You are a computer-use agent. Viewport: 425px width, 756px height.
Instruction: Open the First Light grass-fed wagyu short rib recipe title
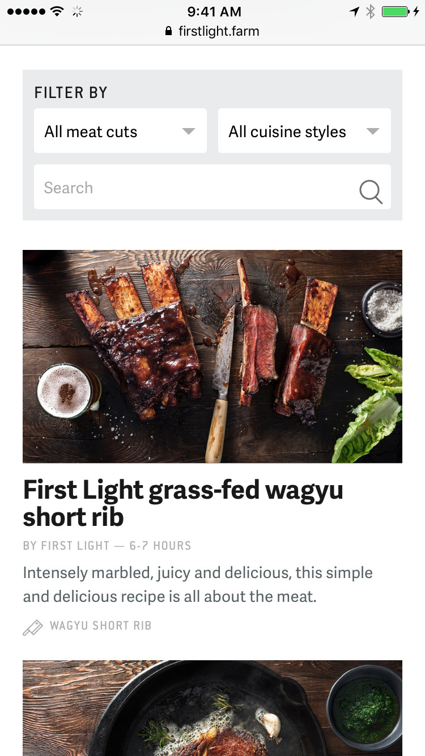coord(182,503)
